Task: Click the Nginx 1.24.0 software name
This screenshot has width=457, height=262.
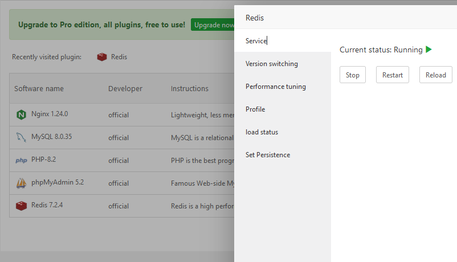Action: pos(50,114)
